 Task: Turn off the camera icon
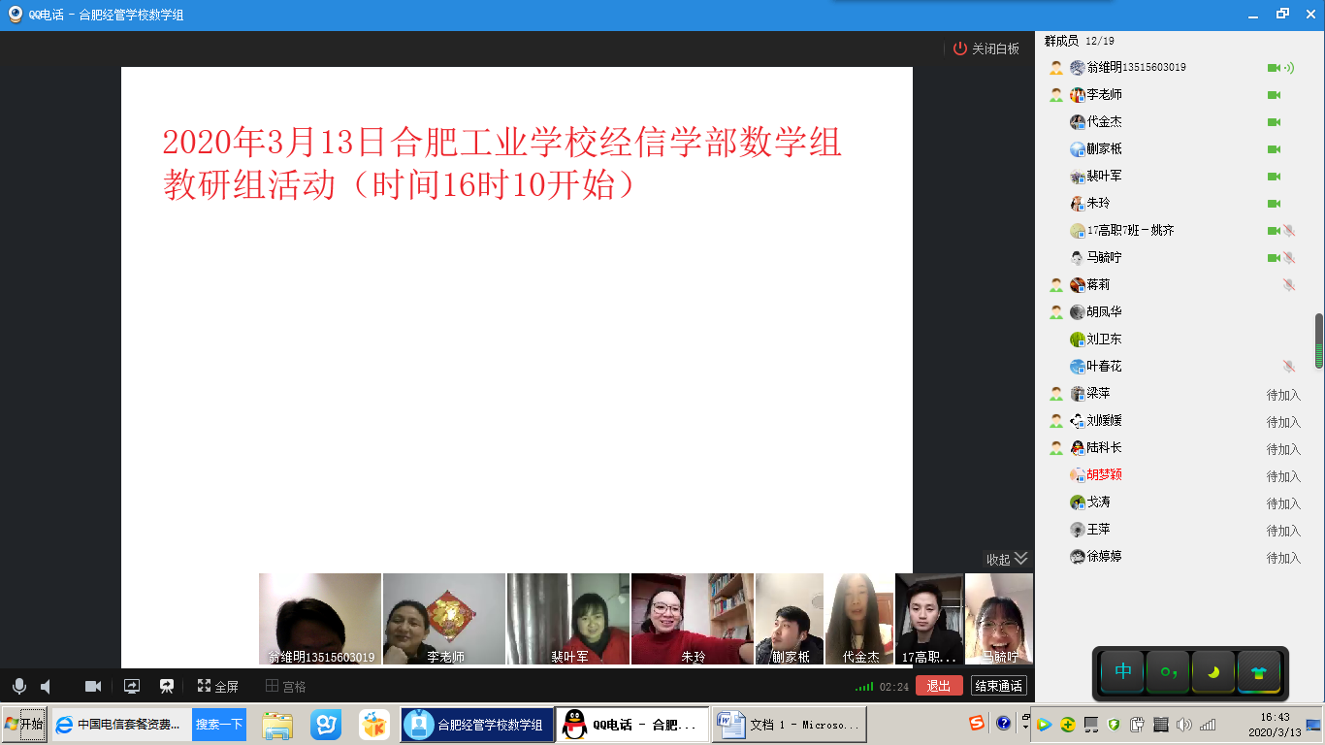(93, 686)
